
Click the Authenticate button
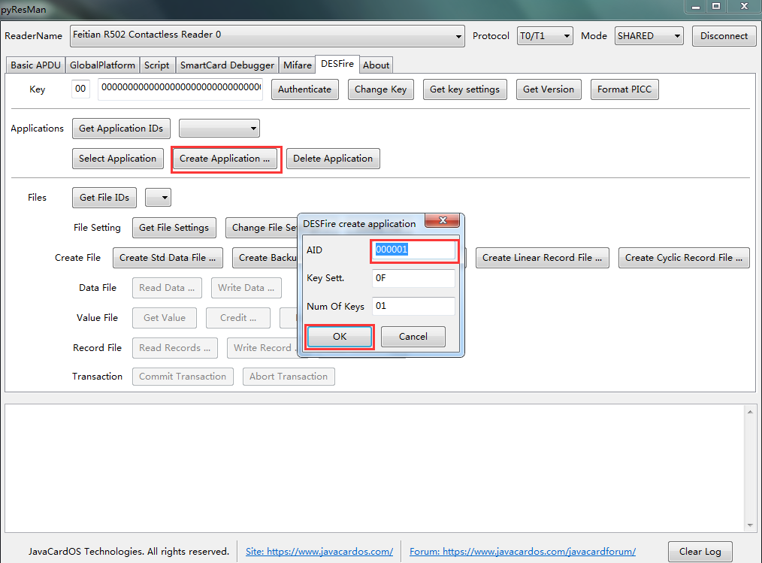click(304, 89)
